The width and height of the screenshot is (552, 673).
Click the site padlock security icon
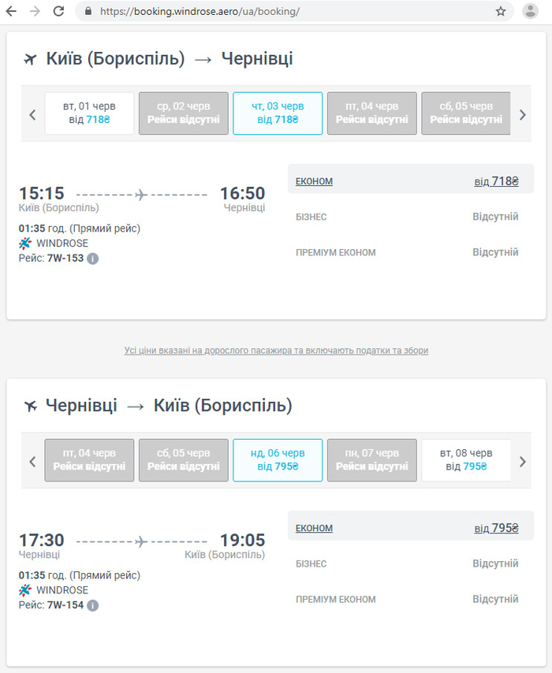(x=88, y=12)
